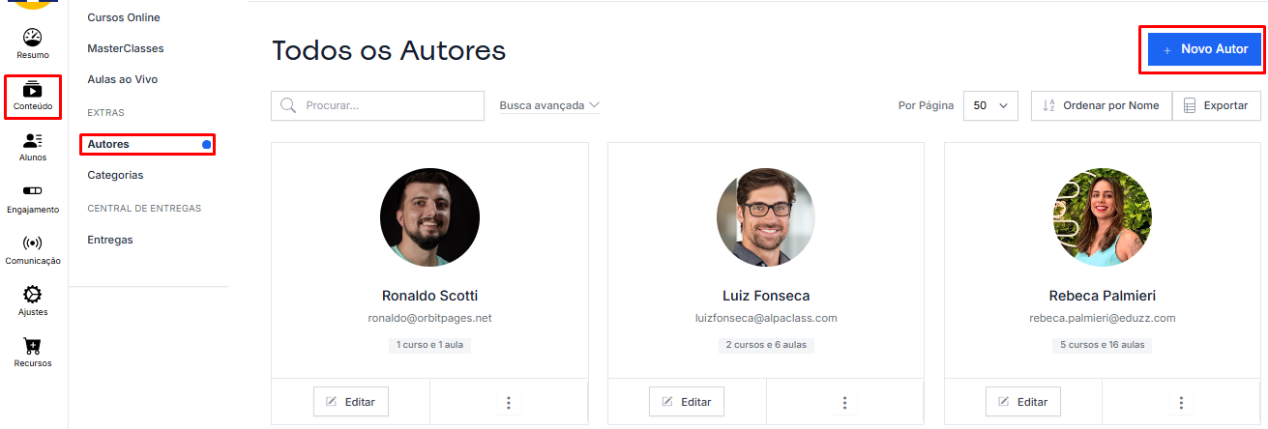Open more options for Luiz Fonseca
This screenshot has height=429, width=1268.
pos(844,402)
